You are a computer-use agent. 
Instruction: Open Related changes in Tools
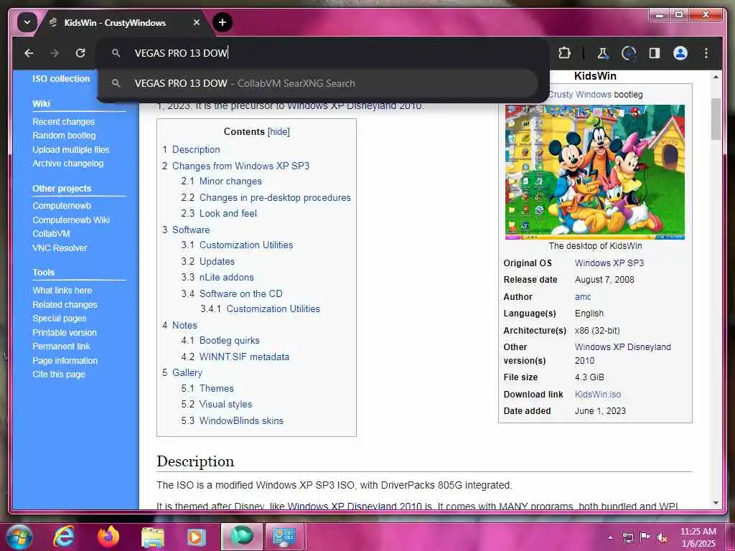pyautogui.click(x=65, y=304)
